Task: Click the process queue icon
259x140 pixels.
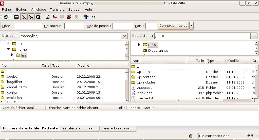Action: point(55,17)
